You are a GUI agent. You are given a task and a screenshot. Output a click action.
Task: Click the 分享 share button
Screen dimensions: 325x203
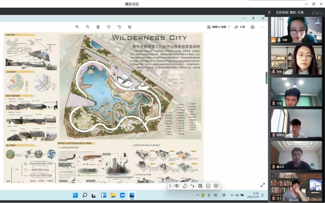point(239,27)
